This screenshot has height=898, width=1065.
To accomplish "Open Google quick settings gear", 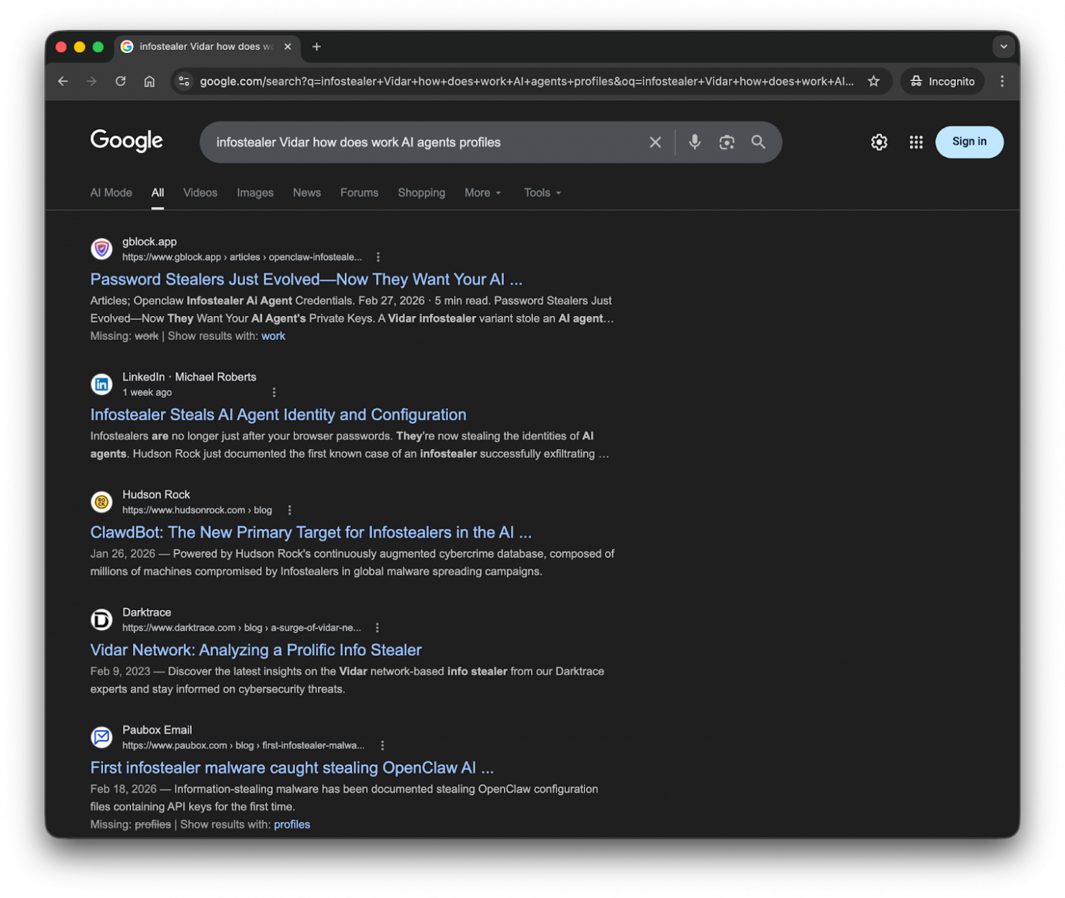I will tap(879, 142).
